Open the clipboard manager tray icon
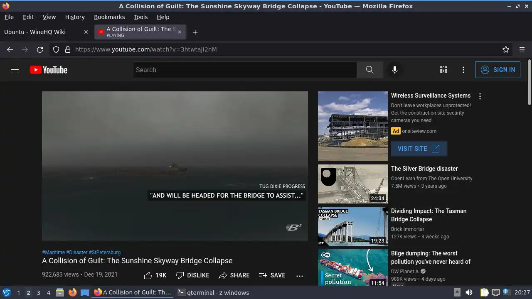Screen dimensions: 532x299 pyautogui.click(x=485, y=292)
